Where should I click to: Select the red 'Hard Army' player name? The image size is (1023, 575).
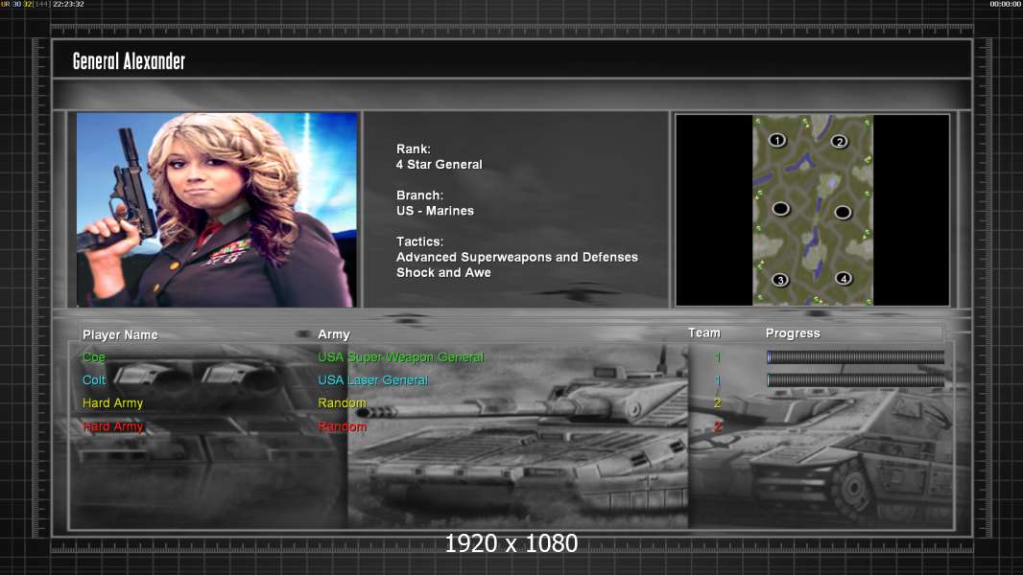(113, 426)
